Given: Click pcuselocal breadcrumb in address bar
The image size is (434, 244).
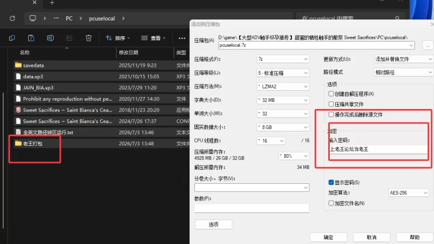Looking at the screenshot, I should point(101,18).
